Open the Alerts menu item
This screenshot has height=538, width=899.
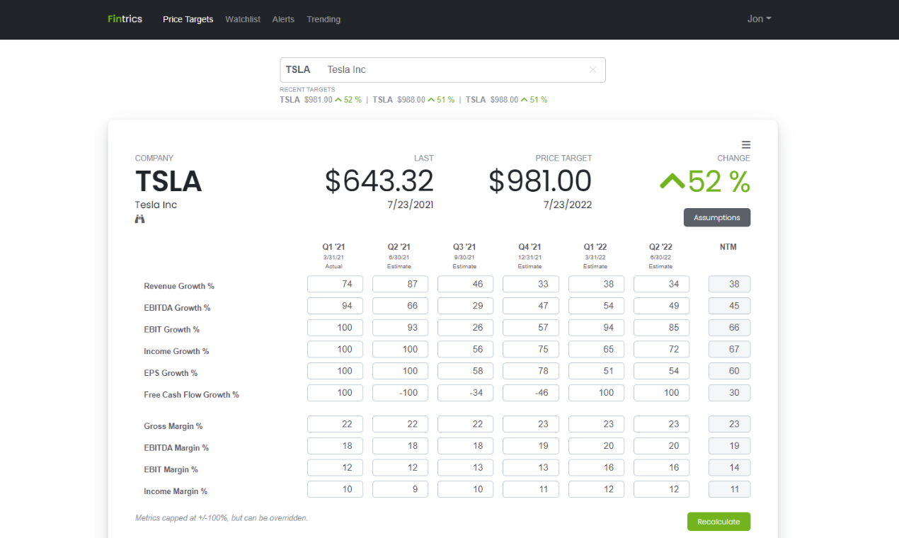[x=283, y=19]
